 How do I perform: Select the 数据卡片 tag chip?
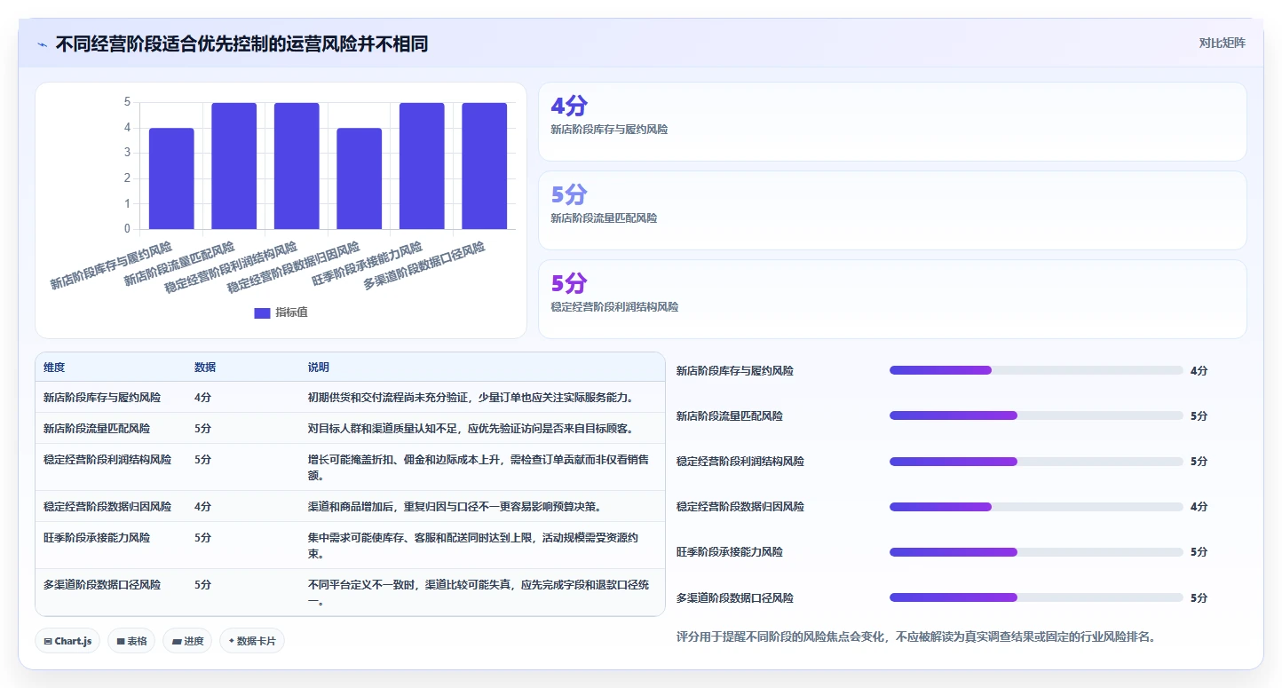click(252, 641)
